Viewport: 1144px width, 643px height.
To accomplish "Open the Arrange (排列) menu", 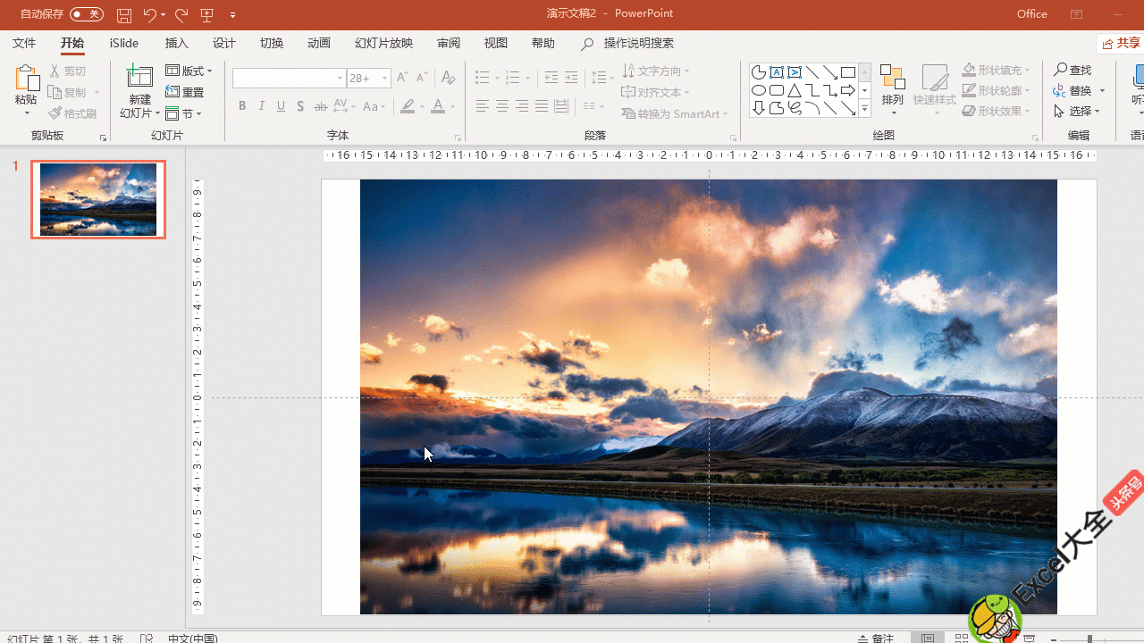I will click(x=892, y=89).
